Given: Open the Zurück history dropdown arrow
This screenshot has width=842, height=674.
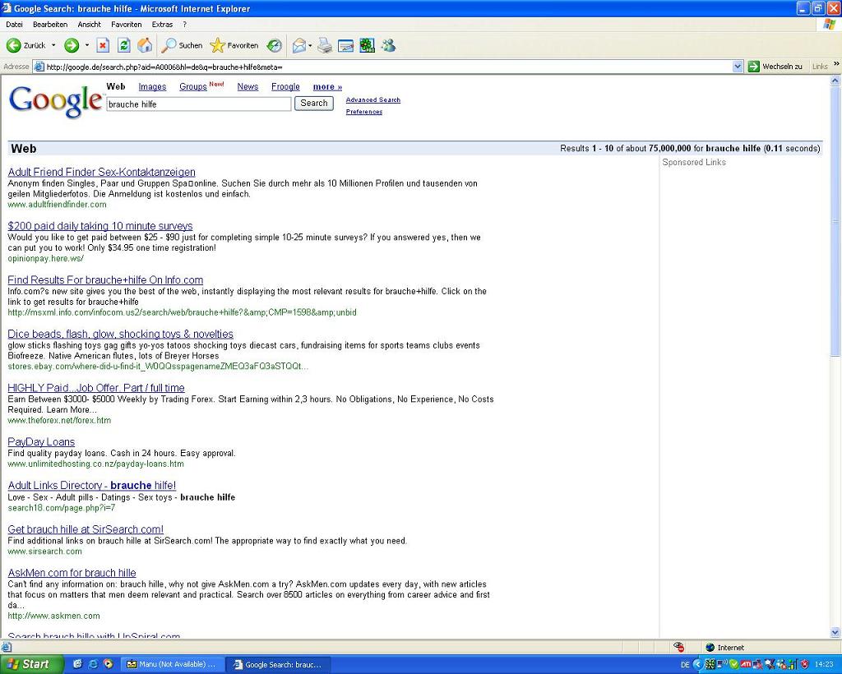Looking at the screenshot, I should (53, 45).
